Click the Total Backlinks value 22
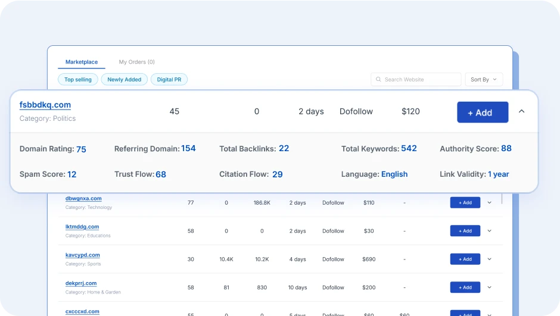The image size is (560, 316). click(284, 148)
